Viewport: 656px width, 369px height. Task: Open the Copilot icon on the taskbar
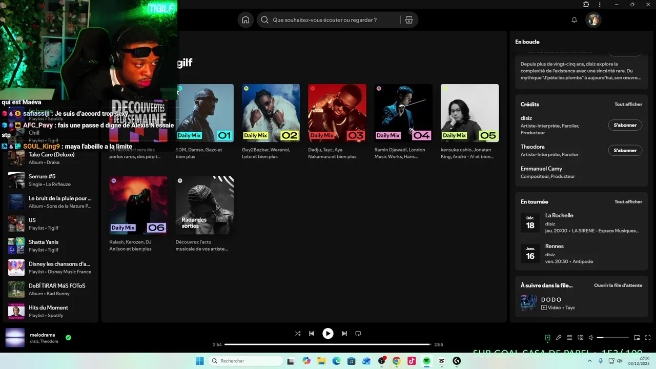(x=306, y=361)
